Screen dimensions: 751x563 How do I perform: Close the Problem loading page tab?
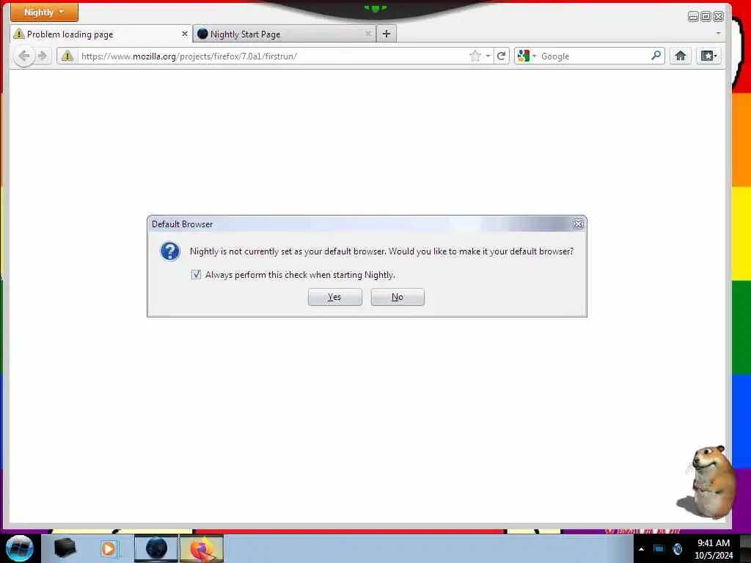click(x=184, y=34)
